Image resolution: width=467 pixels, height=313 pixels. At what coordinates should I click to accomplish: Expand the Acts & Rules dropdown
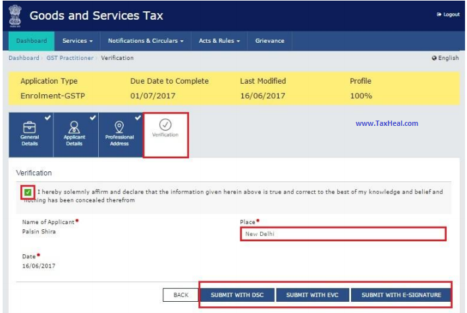tap(219, 41)
